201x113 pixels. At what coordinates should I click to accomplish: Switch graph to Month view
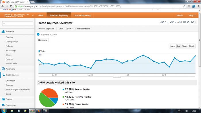(x=192, y=46)
